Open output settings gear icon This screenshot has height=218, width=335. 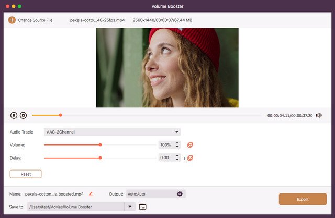[x=180, y=194]
